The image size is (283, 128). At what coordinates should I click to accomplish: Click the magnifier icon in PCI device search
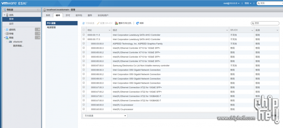[253, 23]
